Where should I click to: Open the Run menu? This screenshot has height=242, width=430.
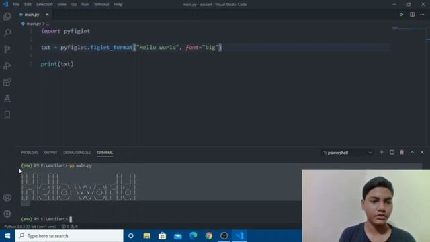[85, 5]
